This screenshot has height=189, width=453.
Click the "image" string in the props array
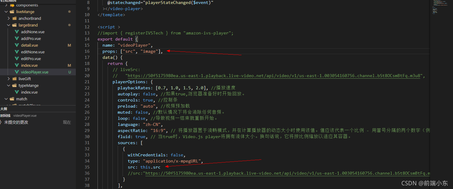point(149,52)
